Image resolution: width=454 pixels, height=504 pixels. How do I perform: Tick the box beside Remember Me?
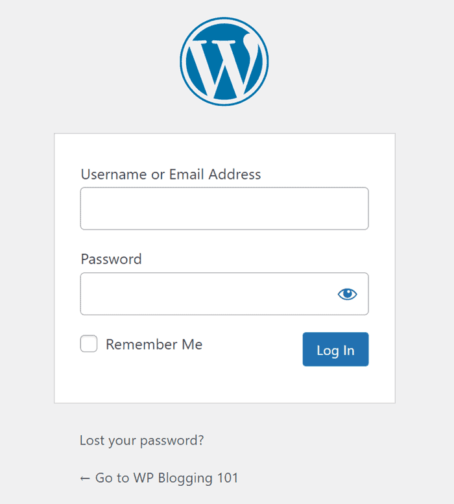[89, 344]
